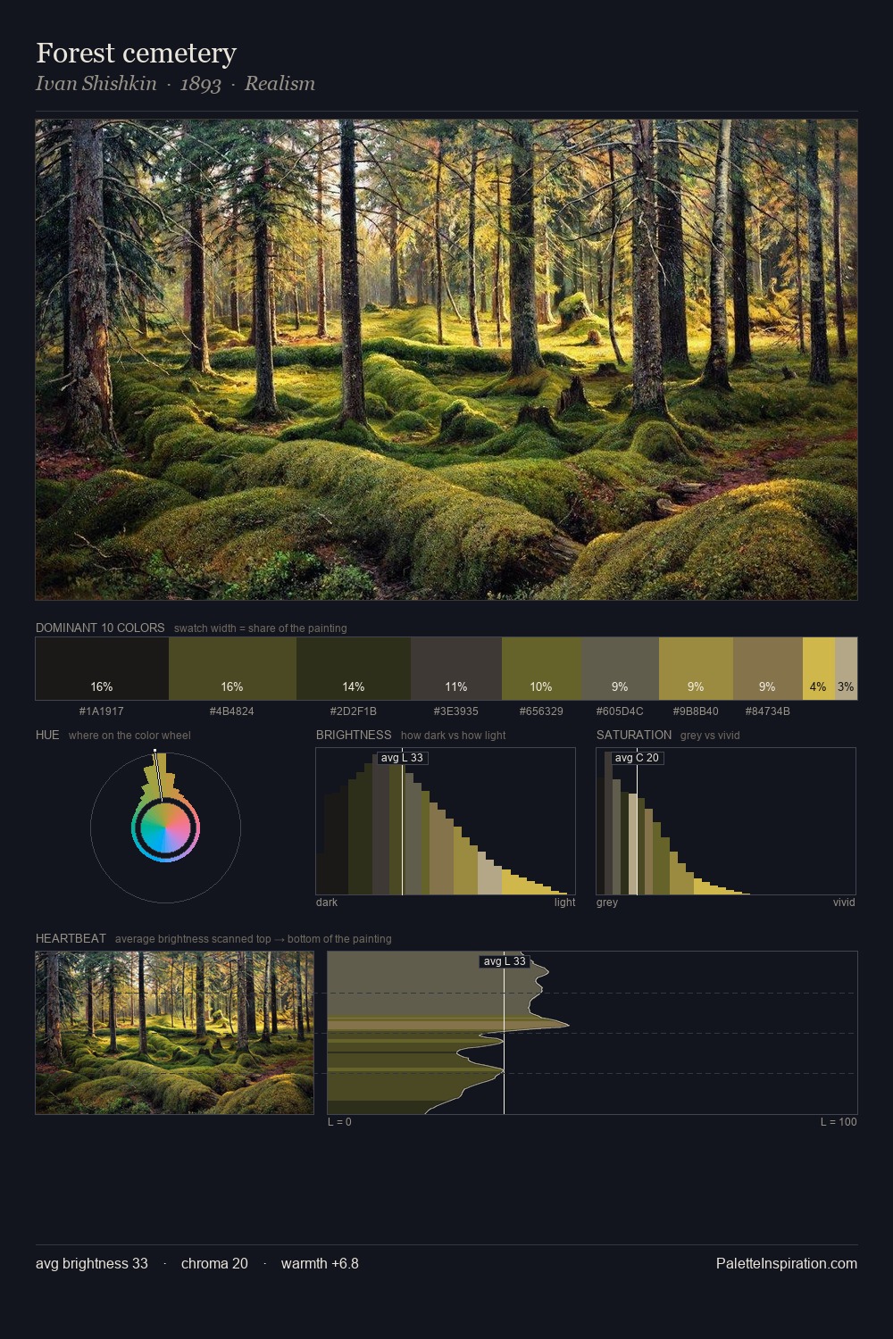This screenshot has height=1339, width=893.
Task: Click the 'SATURATION' section heading
Action: [x=634, y=735]
